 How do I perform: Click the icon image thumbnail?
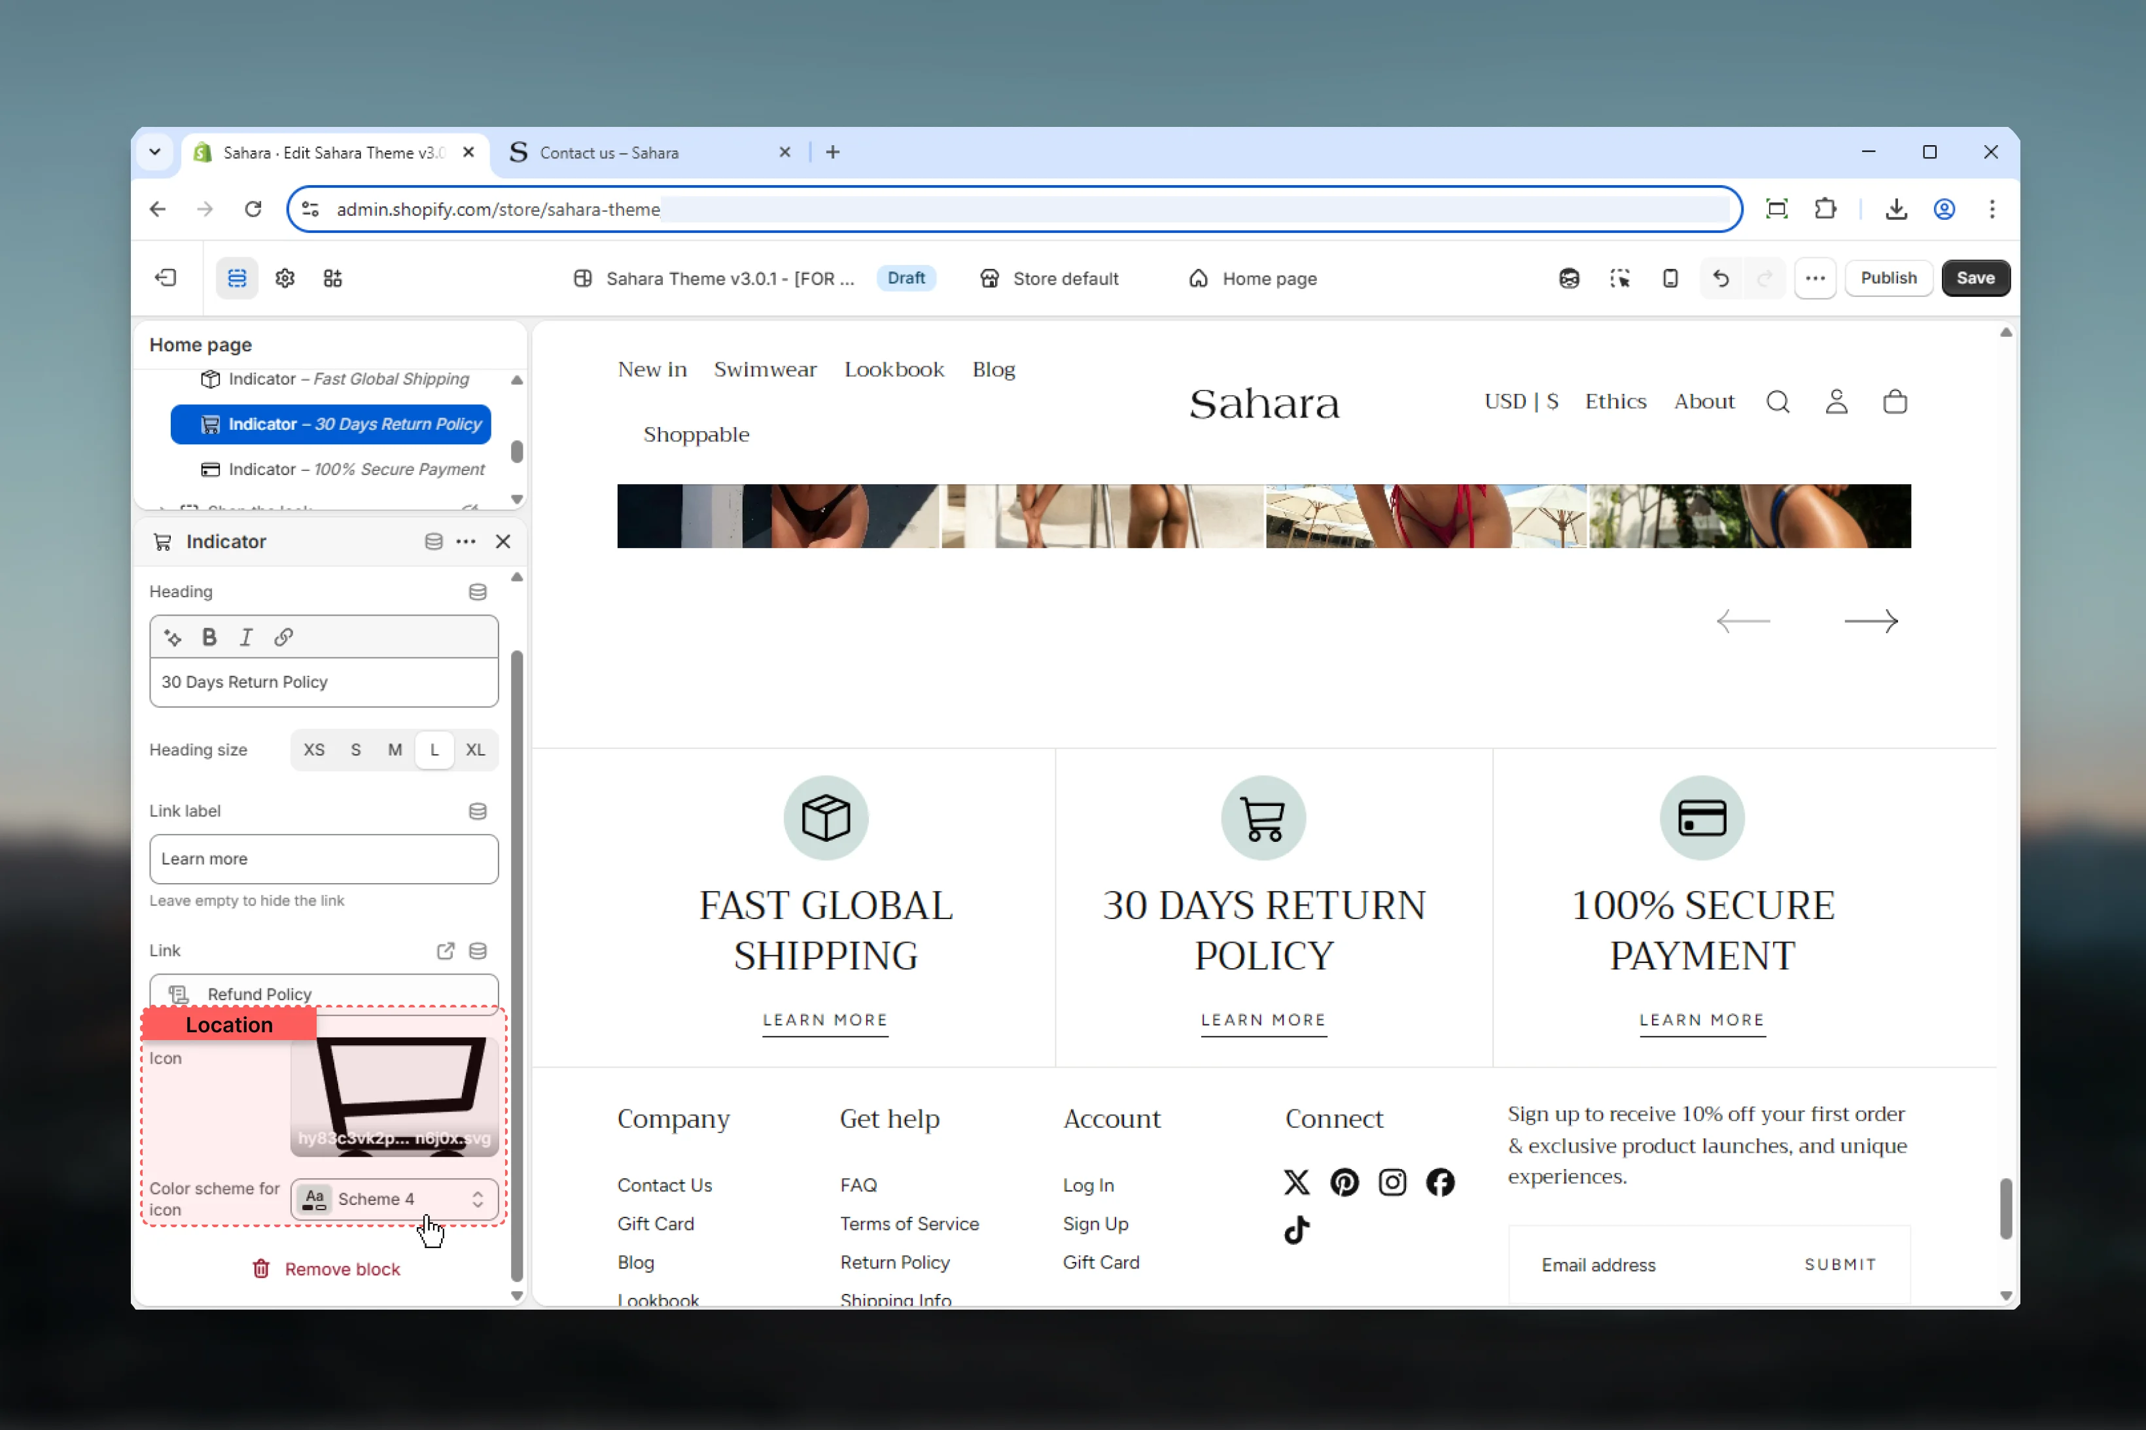coord(394,1097)
